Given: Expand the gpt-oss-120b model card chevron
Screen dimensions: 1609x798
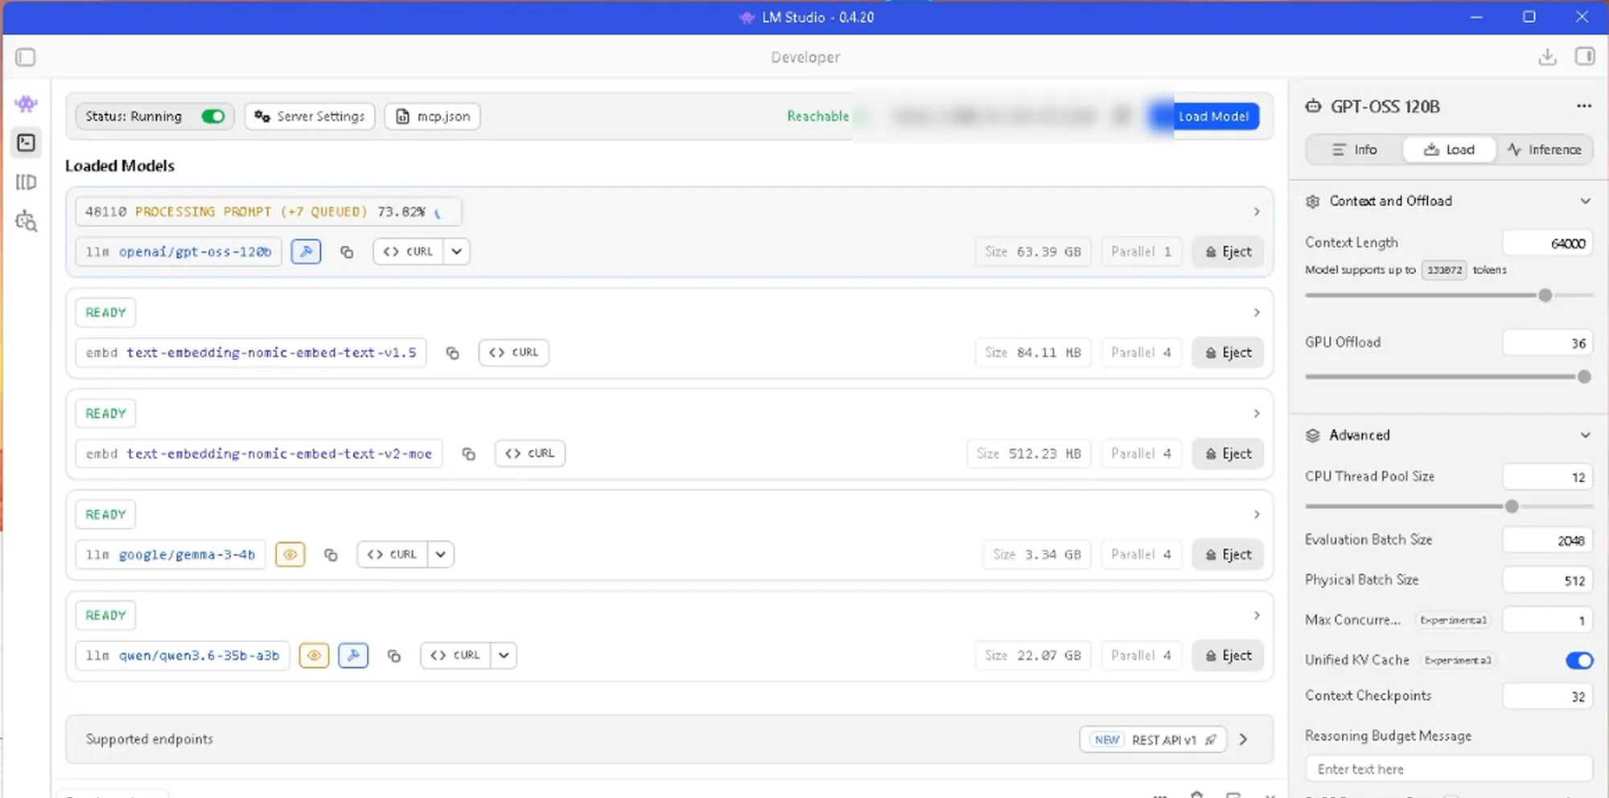Looking at the screenshot, I should pyautogui.click(x=1257, y=211).
